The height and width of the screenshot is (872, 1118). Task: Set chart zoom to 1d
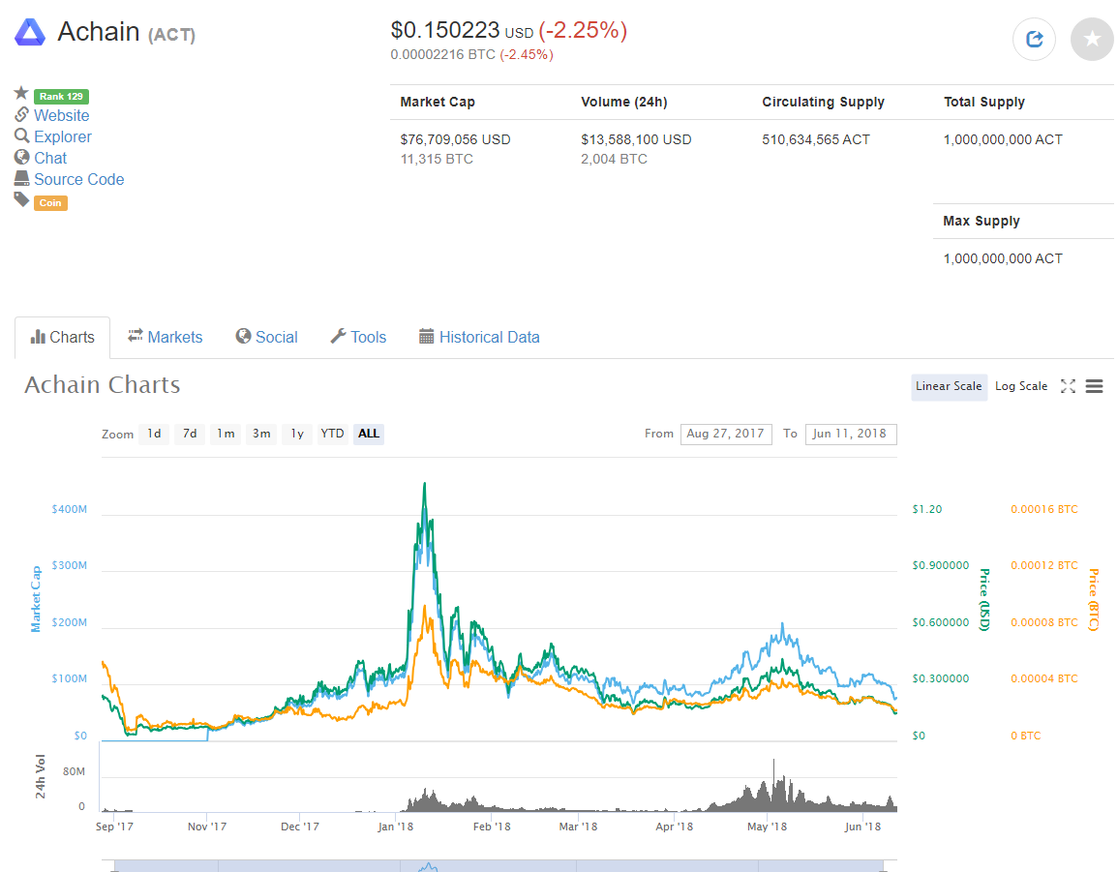pos(154,434)
